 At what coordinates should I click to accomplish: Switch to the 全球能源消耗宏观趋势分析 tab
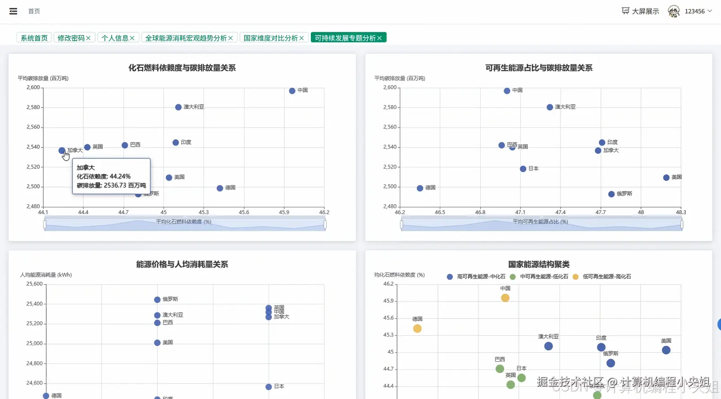[x=186, y=38]
